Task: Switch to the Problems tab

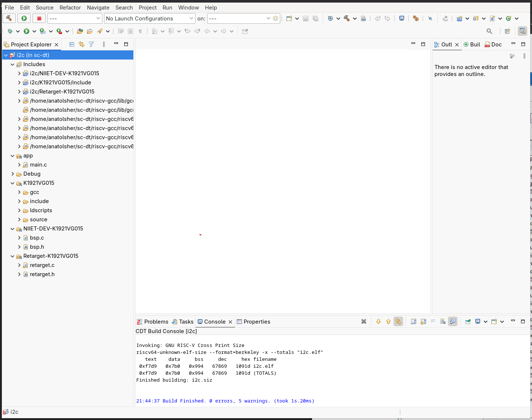Action: [x=153, y=322]
